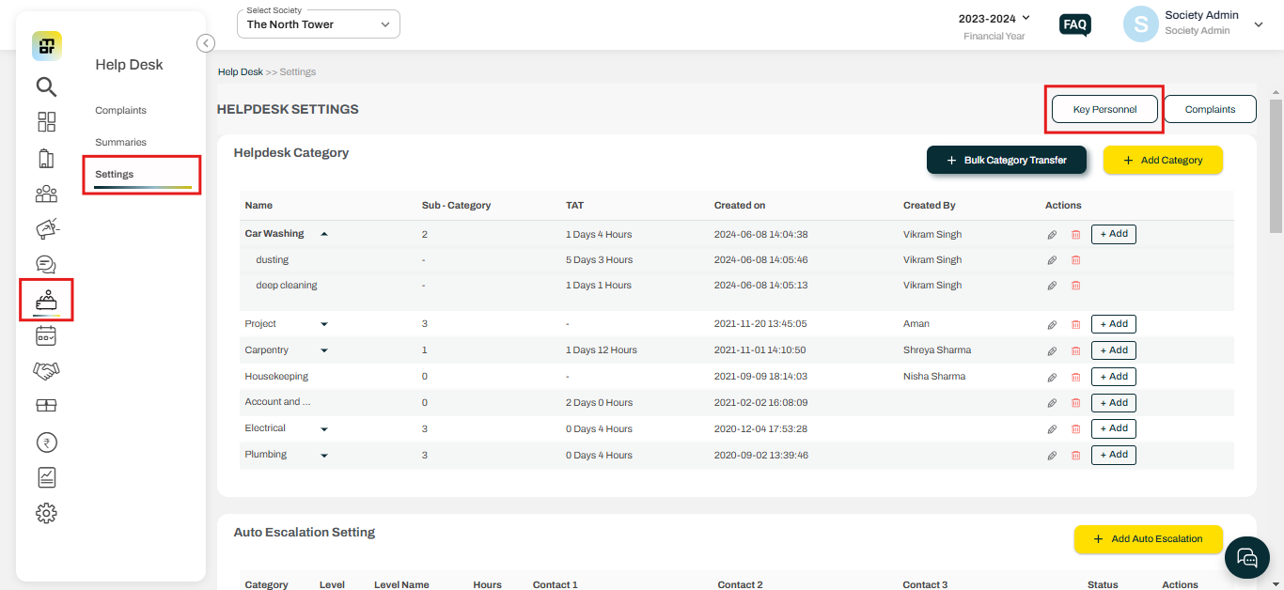1284x590 pixels.
Task: Open Summaries from the Help Desk menu
Action: [x=120, y=141]
